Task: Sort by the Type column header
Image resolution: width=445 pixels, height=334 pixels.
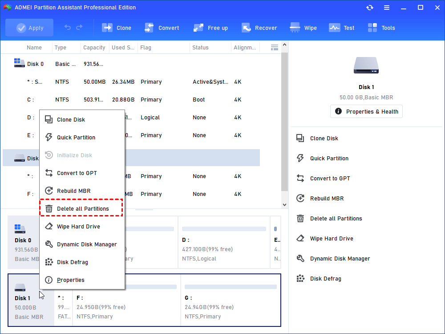Action: 60,48
